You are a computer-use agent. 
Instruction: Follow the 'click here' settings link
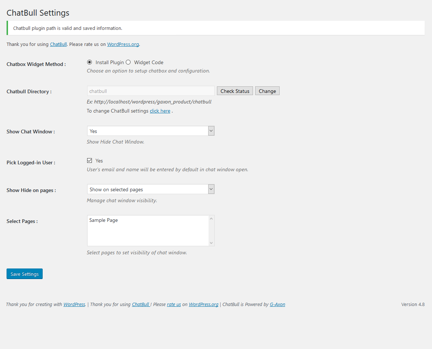[160, 111]
